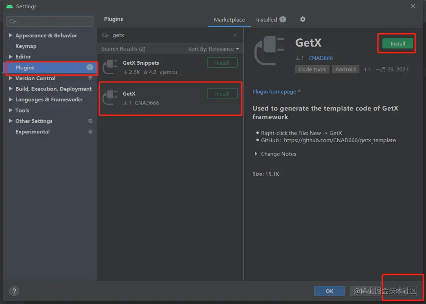The height and width of the screenshot is (304, 426).
Task: Click the Plugins heading label
Action: pyautogui.click(x=113, y=19)
